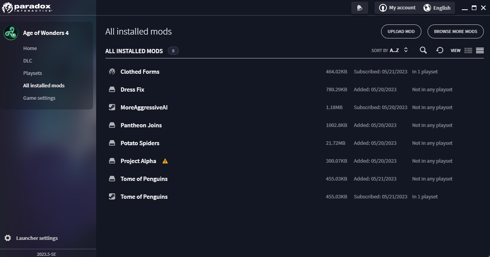Screen dimensions: 490x257
Task: Click the search magnifier icon
Action: coord(423,50)
